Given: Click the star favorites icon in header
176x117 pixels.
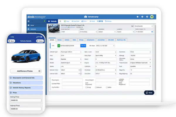Looking at the screenshot, I should tap(138, 17).
